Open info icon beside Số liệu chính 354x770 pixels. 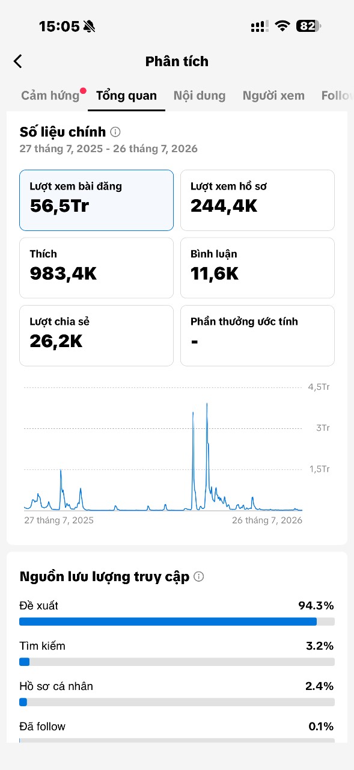pos(115,132)
